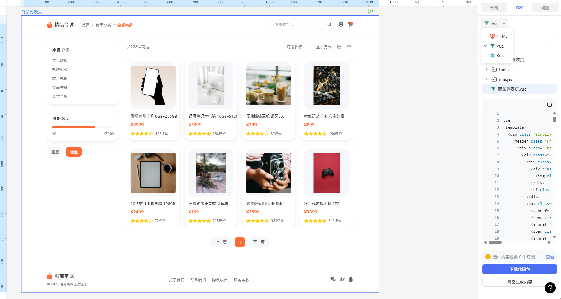561x299 pixels.
Task: Choose React framework option
Action: point(498,56)
